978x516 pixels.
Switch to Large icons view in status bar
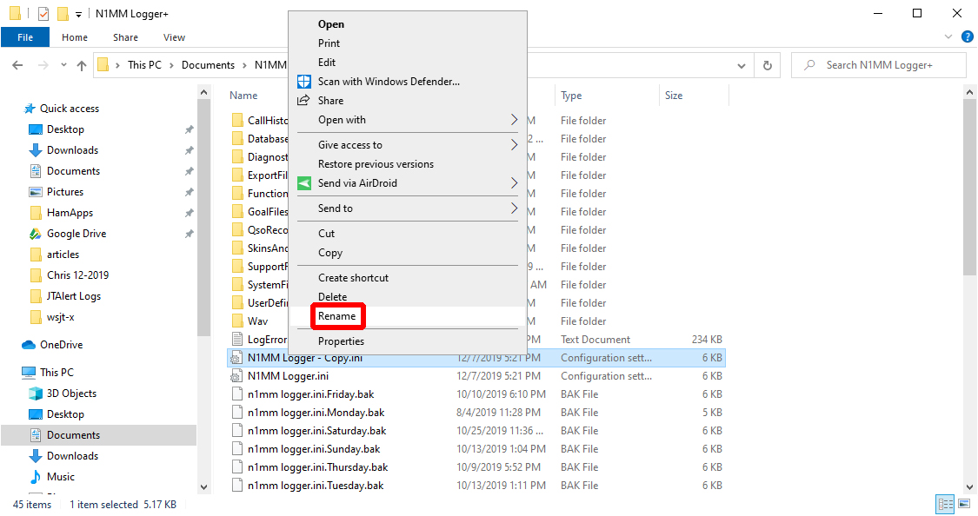[964, 504]
